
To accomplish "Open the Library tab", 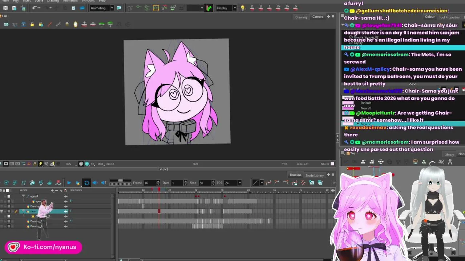I will (449, 154).
